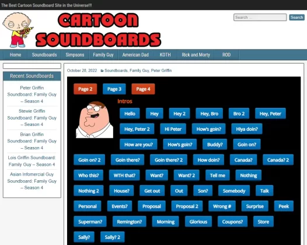Open the Rick and Morty menu

click(x=196, y=55)
